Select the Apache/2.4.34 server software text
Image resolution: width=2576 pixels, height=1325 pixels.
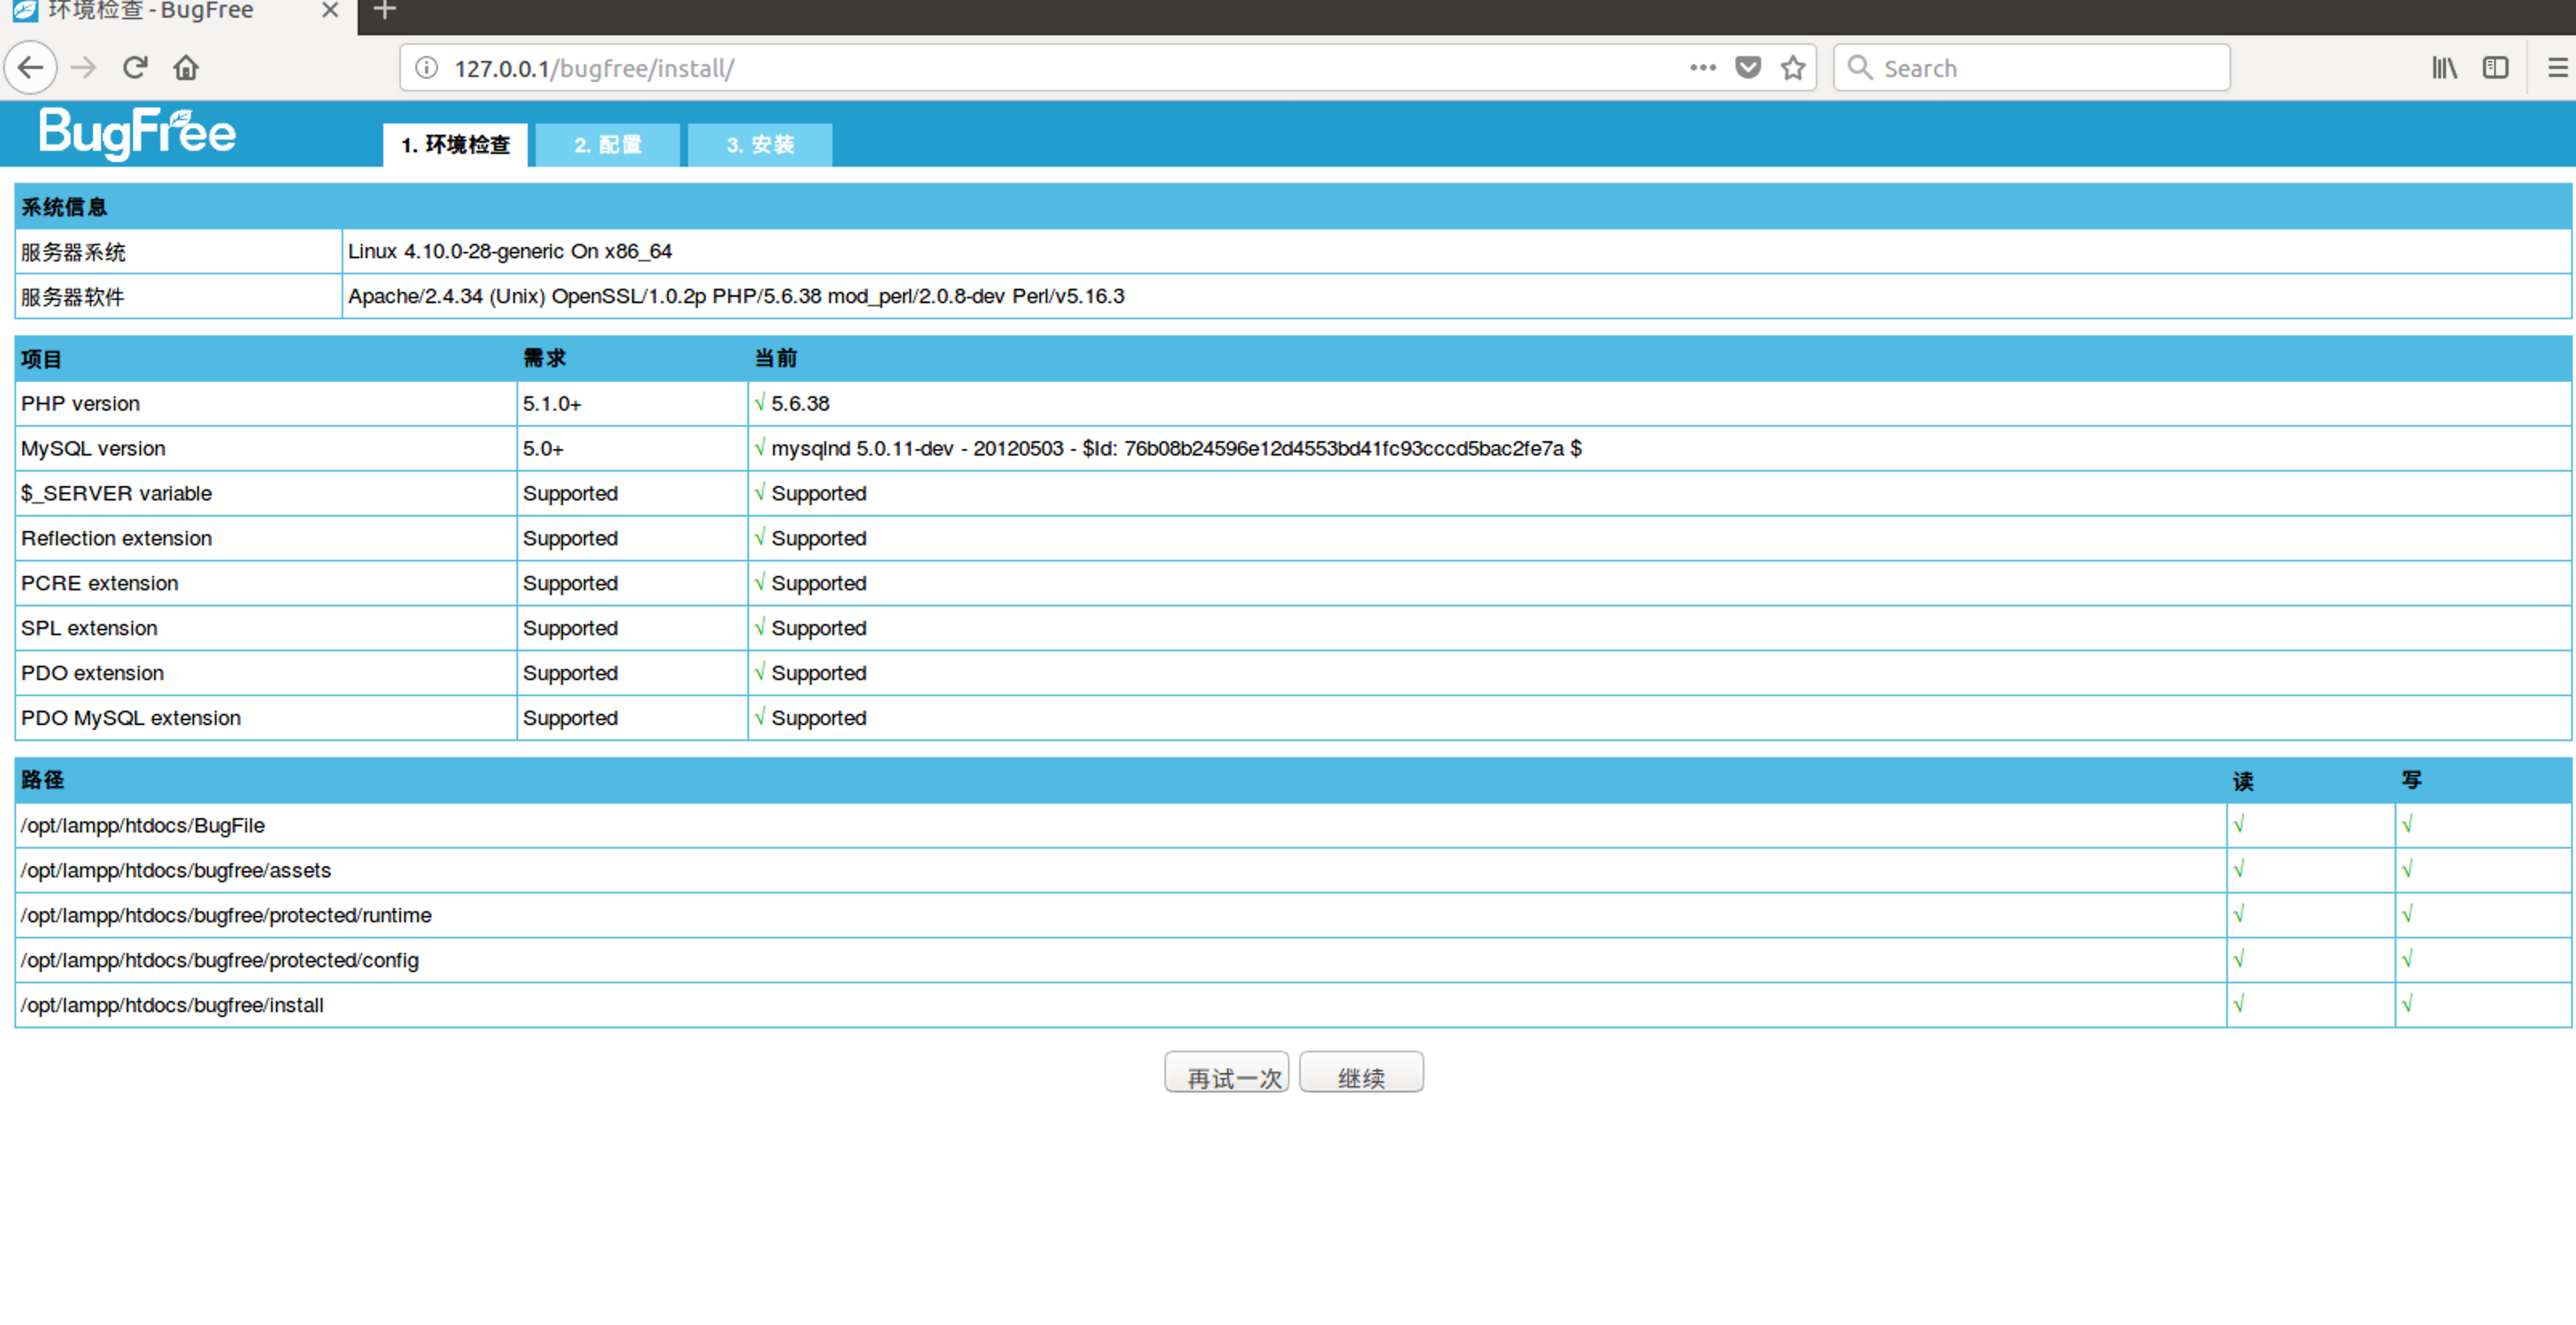point(736,297)
